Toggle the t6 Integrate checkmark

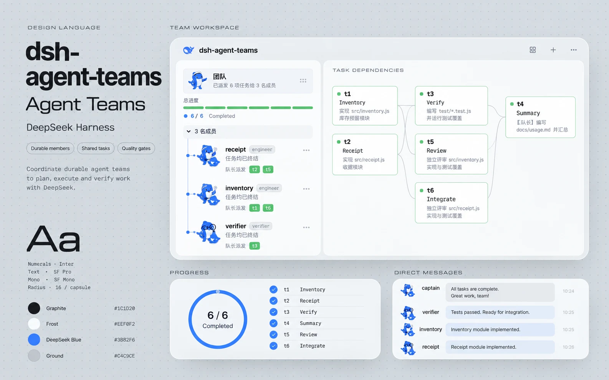[273, 346]
